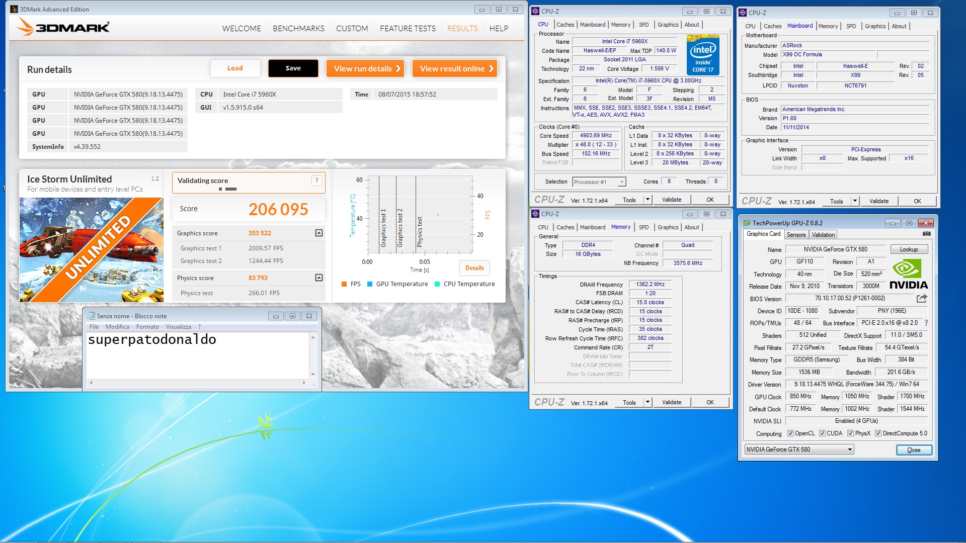Toggle the OpenCL checkbox in GPU-Z
The image size is (966, 543).
pyautogui.click(x=790, y=433)
